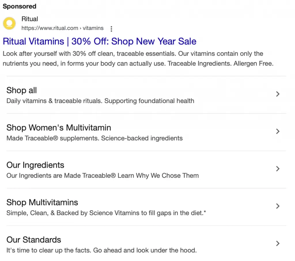Expand the Our Standards disclosure arrow
295x261 pixels.
tap(277, 243)
